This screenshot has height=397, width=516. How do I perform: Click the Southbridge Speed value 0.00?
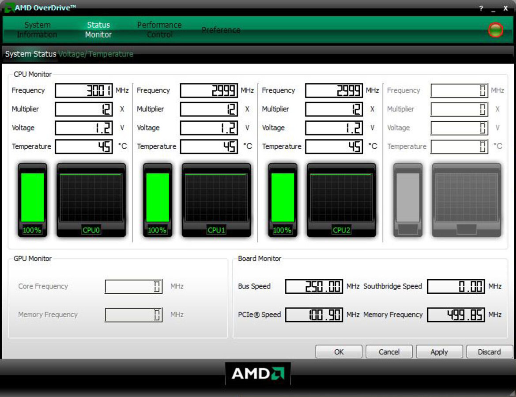[456, 286]
